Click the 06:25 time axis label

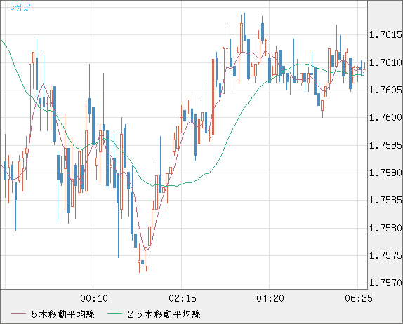click(x=359, y=298)
